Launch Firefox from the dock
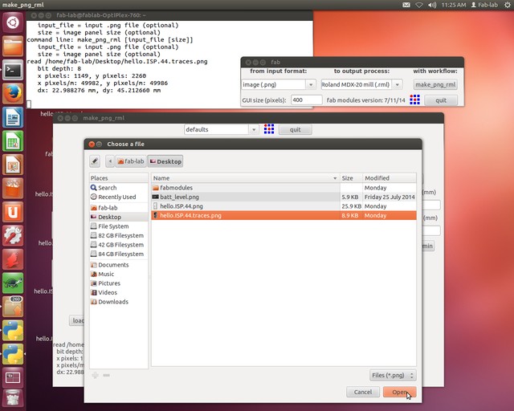Viewport: 514px width, 411px height. coord(13,94)
